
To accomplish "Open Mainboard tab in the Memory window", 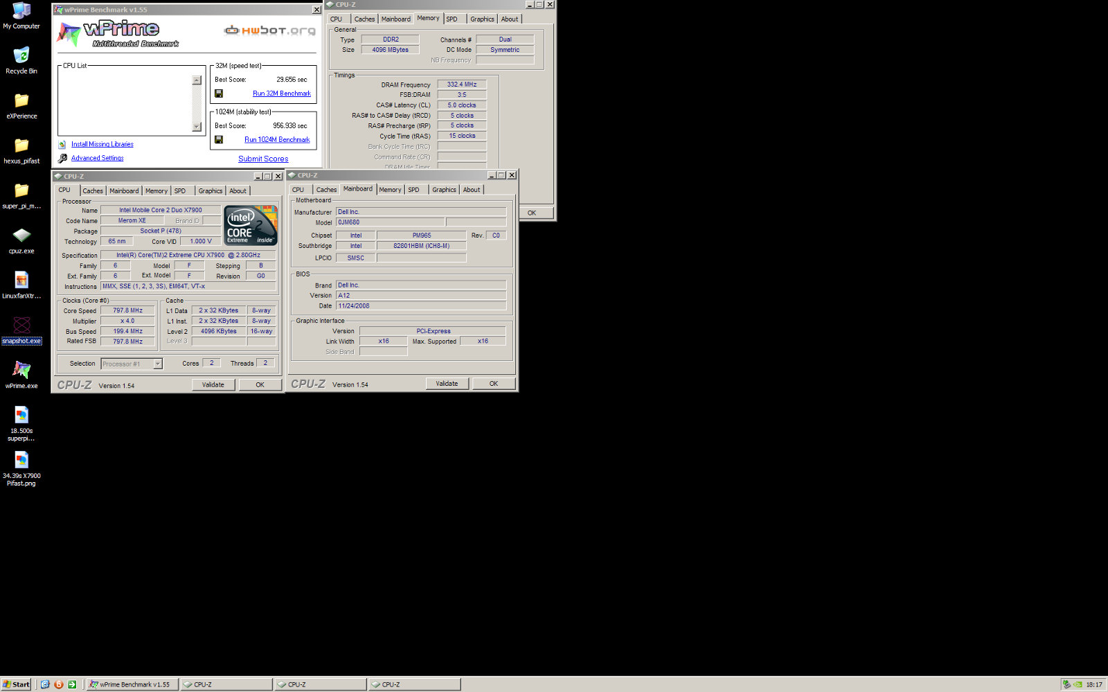I will (x=396, y=19).
